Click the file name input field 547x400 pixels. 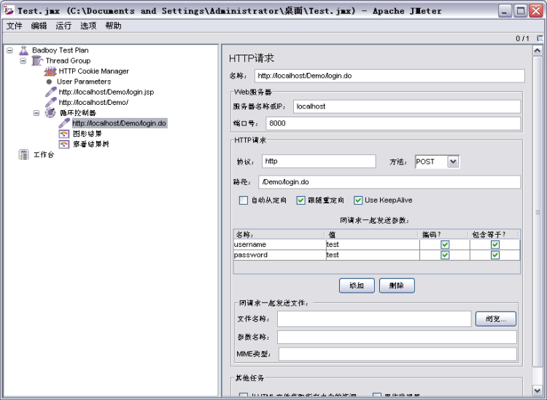(x=374, y=319)
